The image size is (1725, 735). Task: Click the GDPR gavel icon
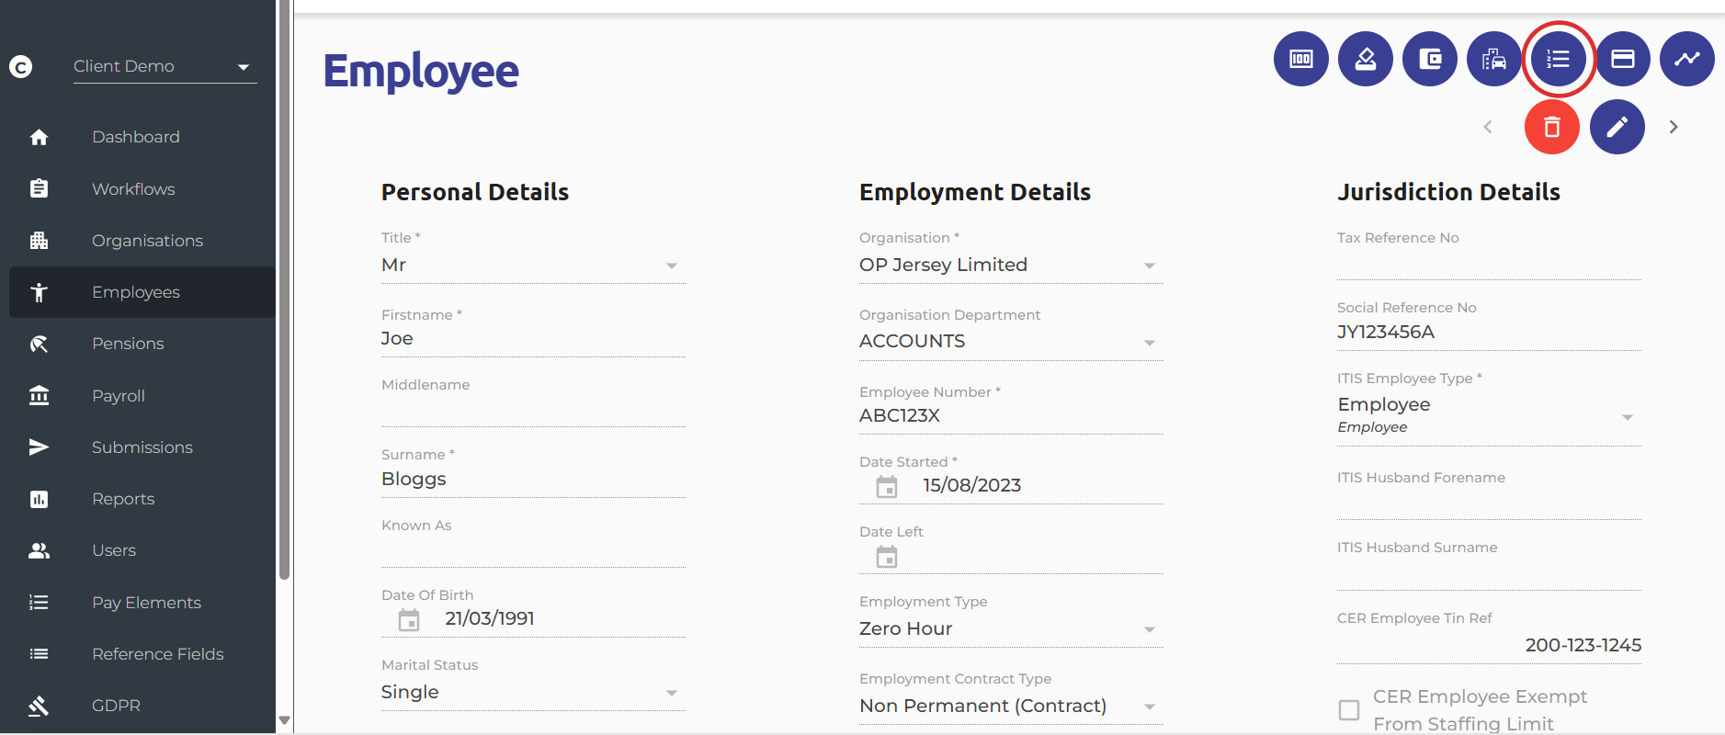(39, 706)
